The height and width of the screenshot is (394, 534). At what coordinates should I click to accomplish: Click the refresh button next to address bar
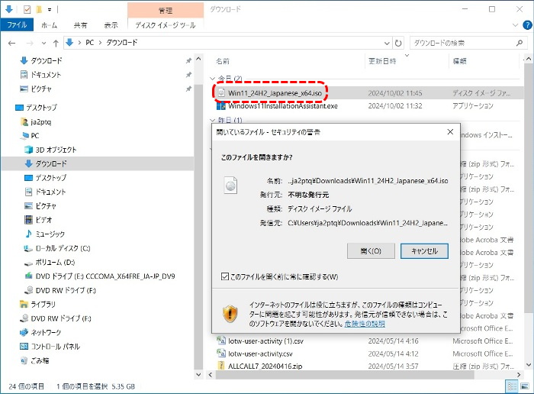point(397,43)
